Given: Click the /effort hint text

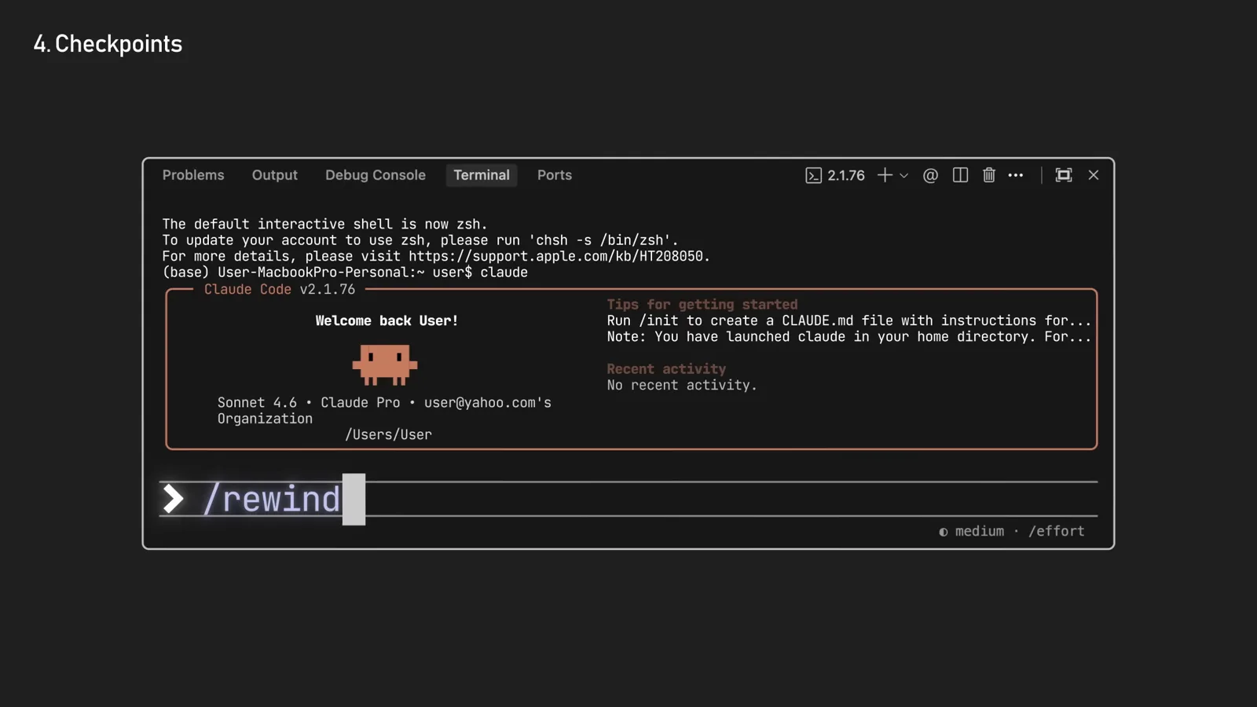Looking at the screenshot, I should click(1057, 531).
